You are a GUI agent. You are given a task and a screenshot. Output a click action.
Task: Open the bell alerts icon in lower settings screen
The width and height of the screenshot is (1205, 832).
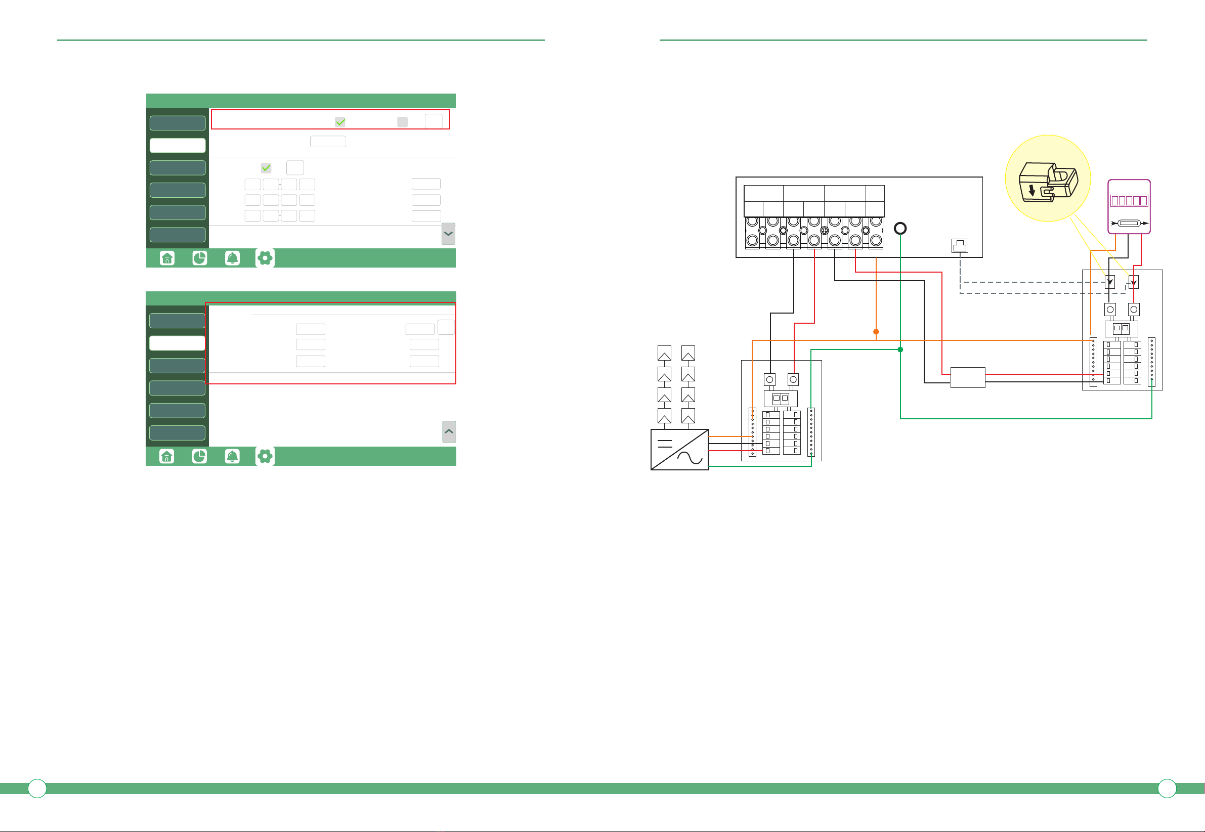233,456
